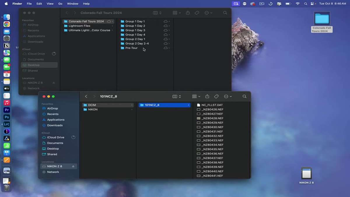Open Music app from the Dock
The image size is (350, 197).
click(7, 103)
